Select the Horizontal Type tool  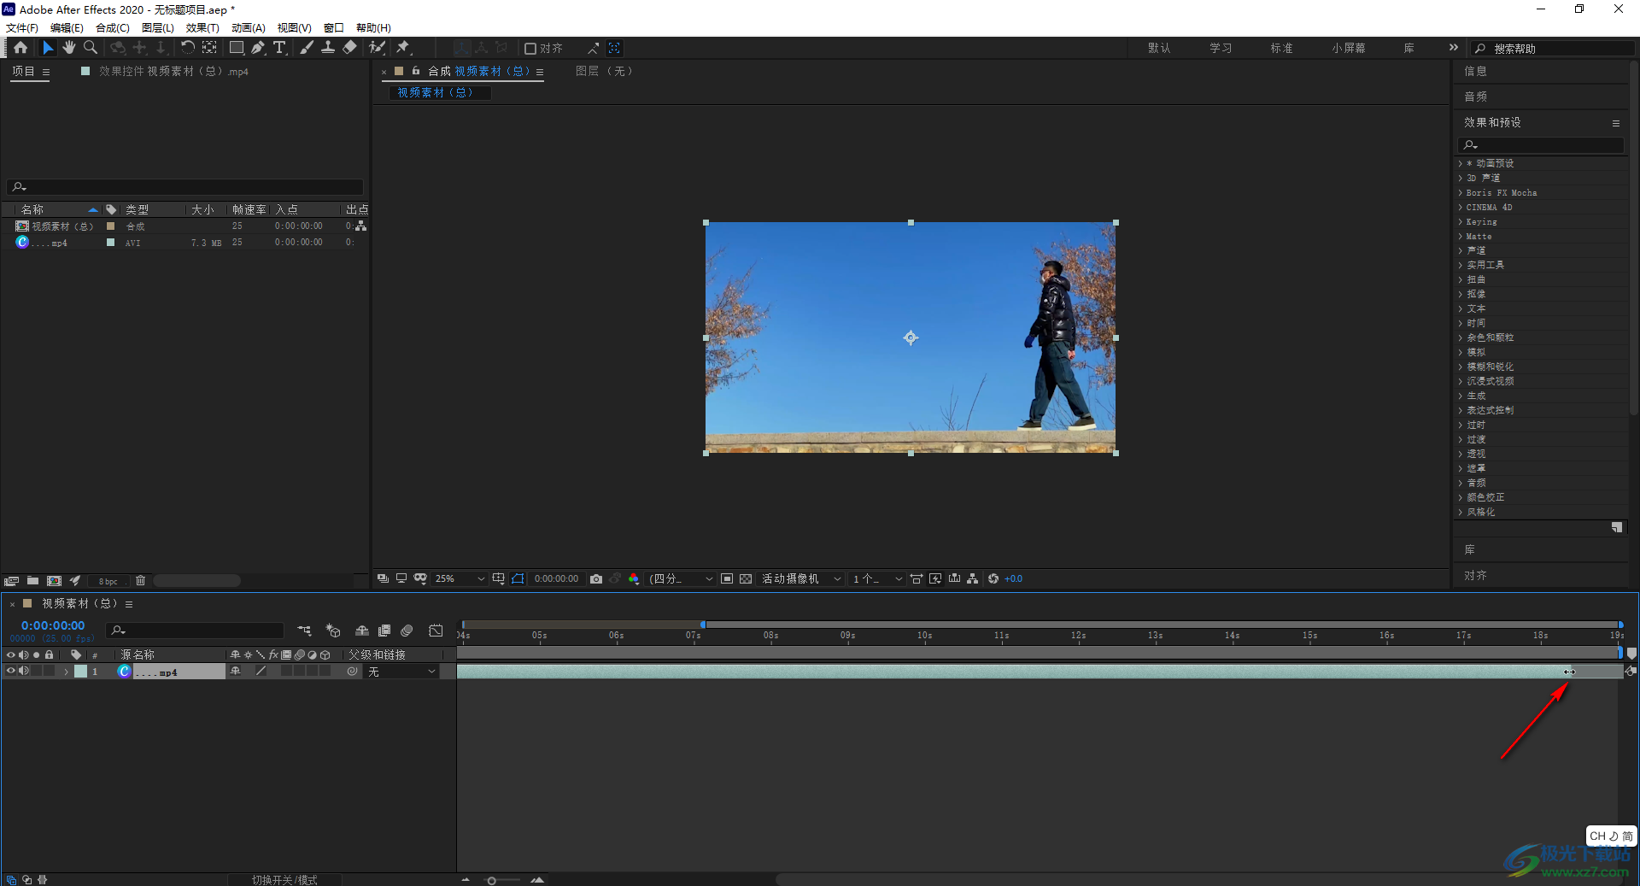[279, 48]
